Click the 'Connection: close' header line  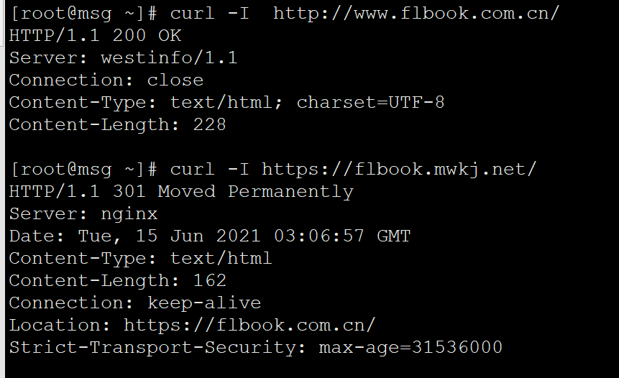[106, 80]
